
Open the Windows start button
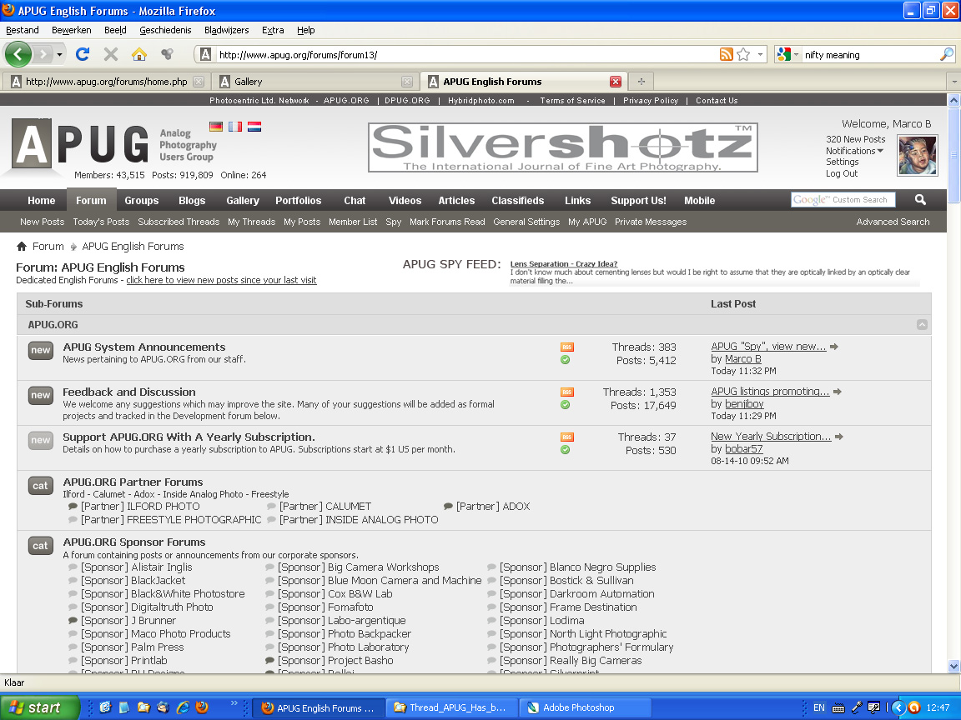click(x=40, y=707)
